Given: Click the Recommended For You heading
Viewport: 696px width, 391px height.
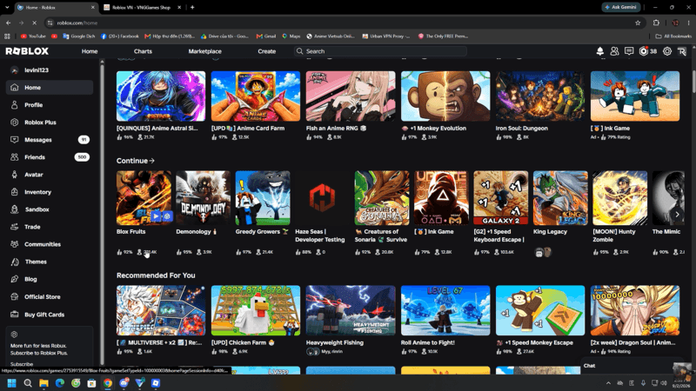Looking at the screenshot, I should [156, 275].
